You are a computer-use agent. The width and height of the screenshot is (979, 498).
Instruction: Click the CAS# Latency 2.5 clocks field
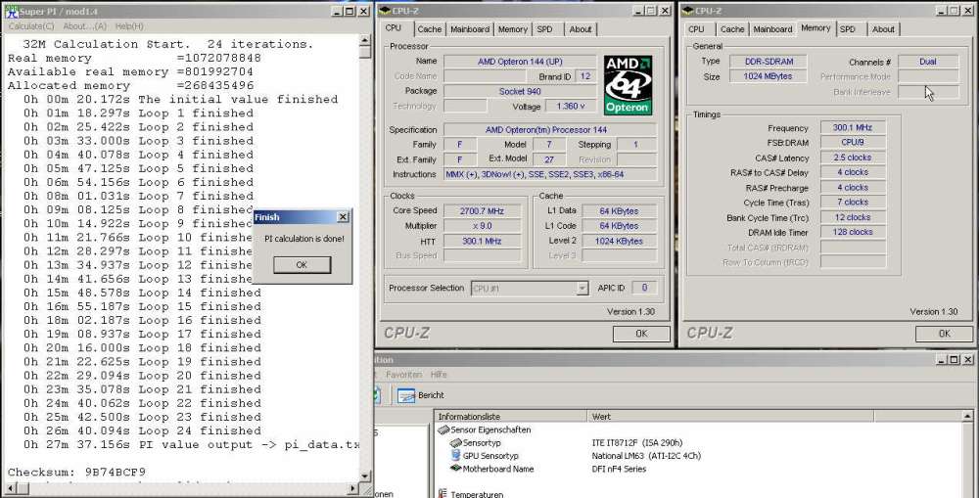point(853,158)
